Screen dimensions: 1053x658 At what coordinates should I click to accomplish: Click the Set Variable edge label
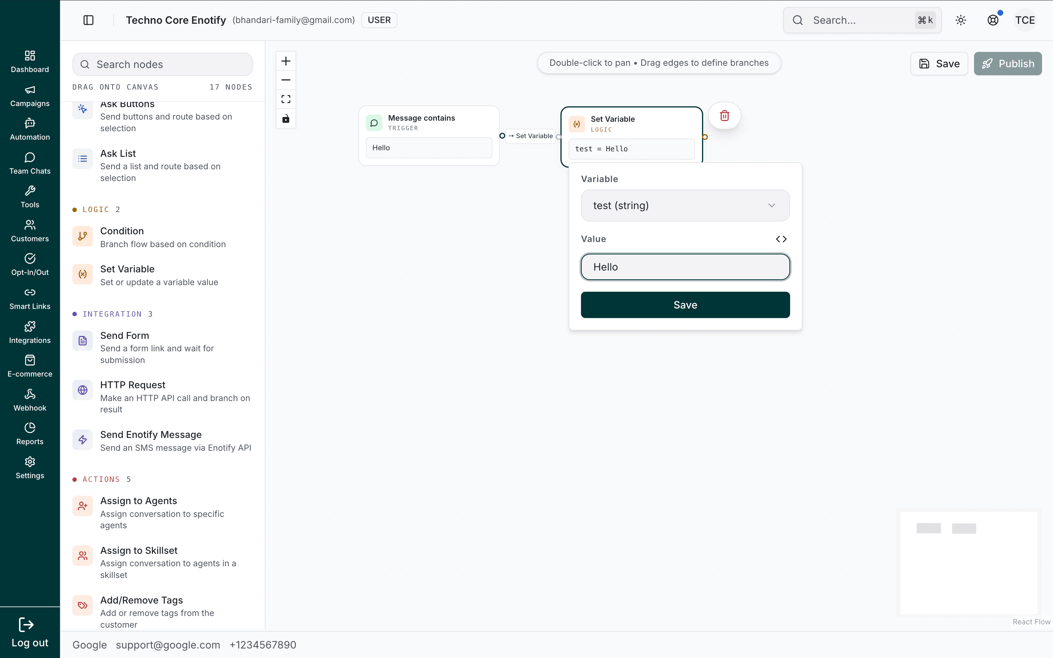[x=531, y=136]
